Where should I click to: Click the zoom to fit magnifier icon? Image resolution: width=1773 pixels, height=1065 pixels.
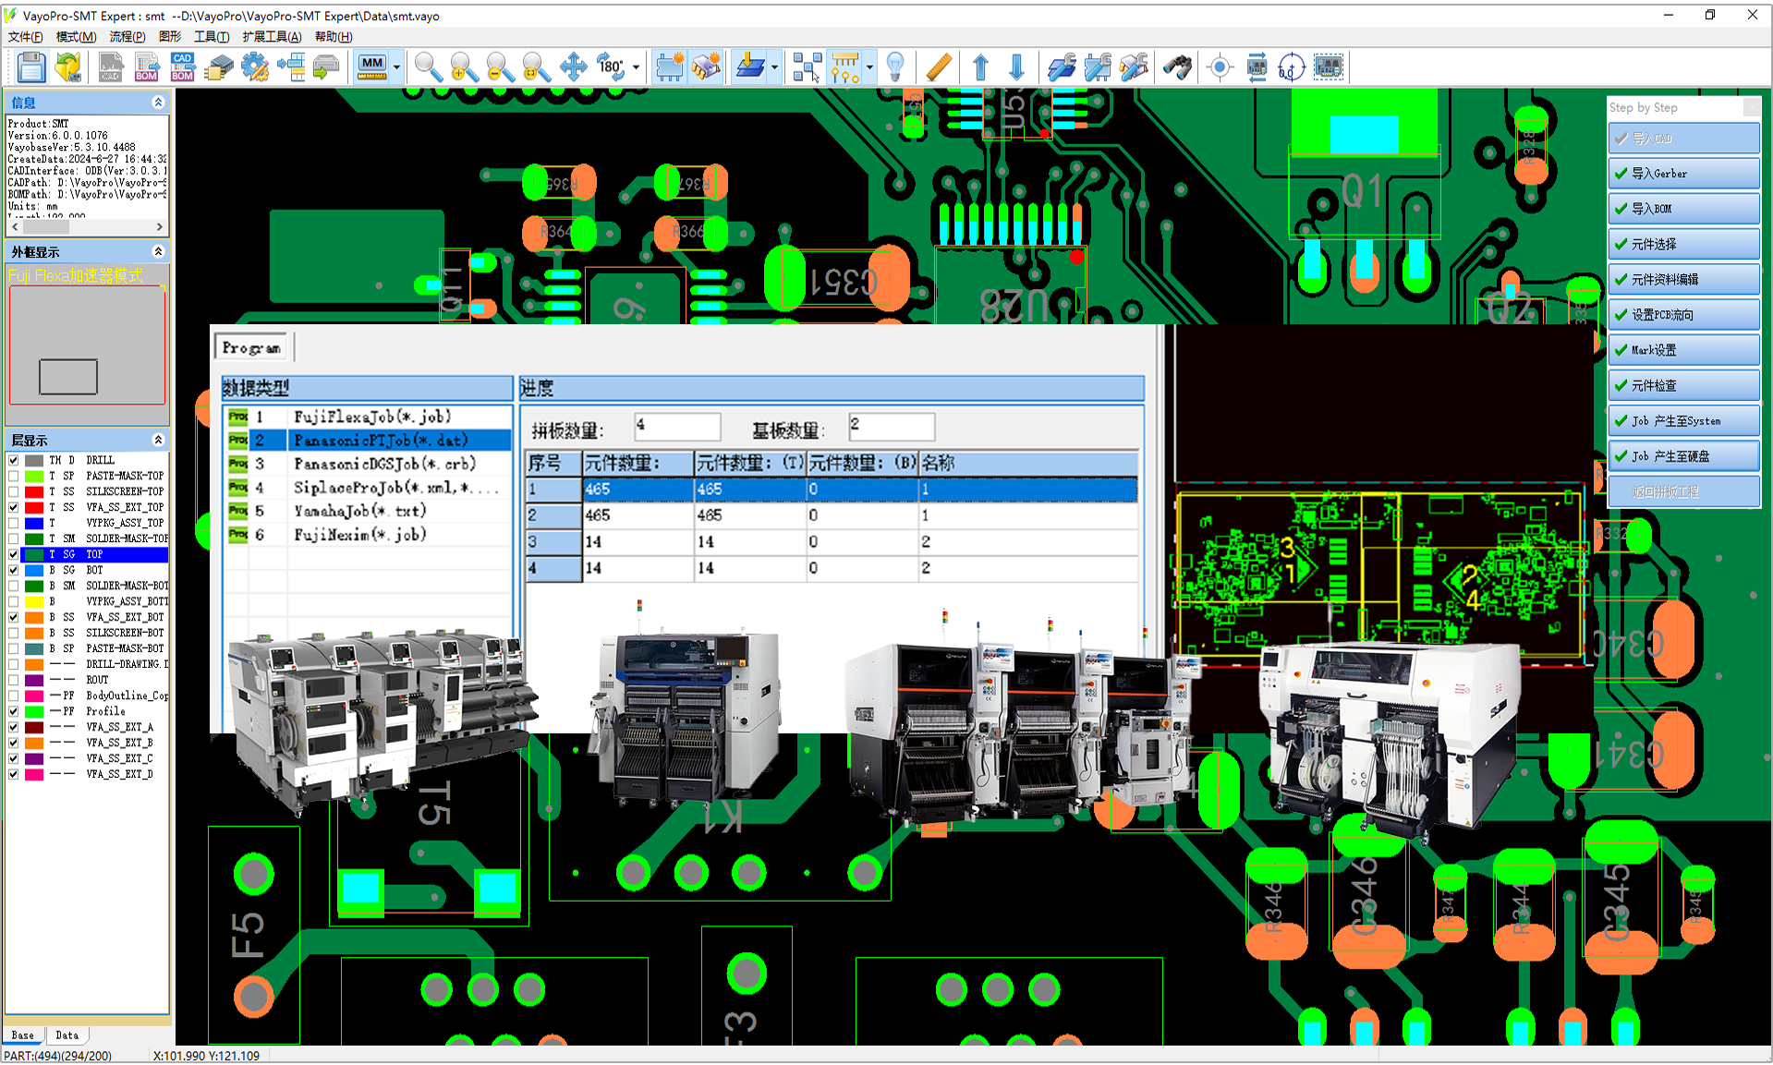pos(536,67)
